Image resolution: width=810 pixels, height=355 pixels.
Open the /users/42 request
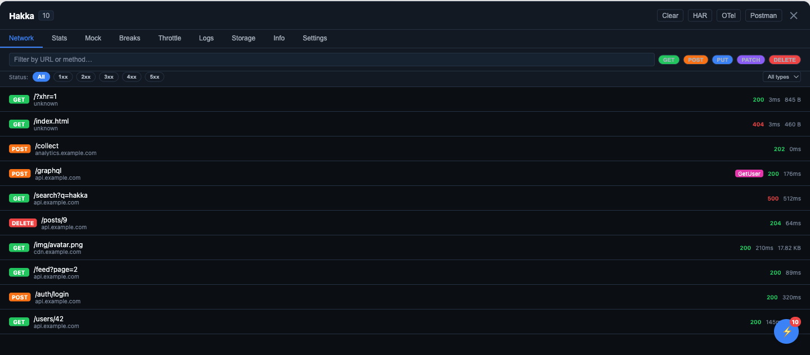coord(405,322)
